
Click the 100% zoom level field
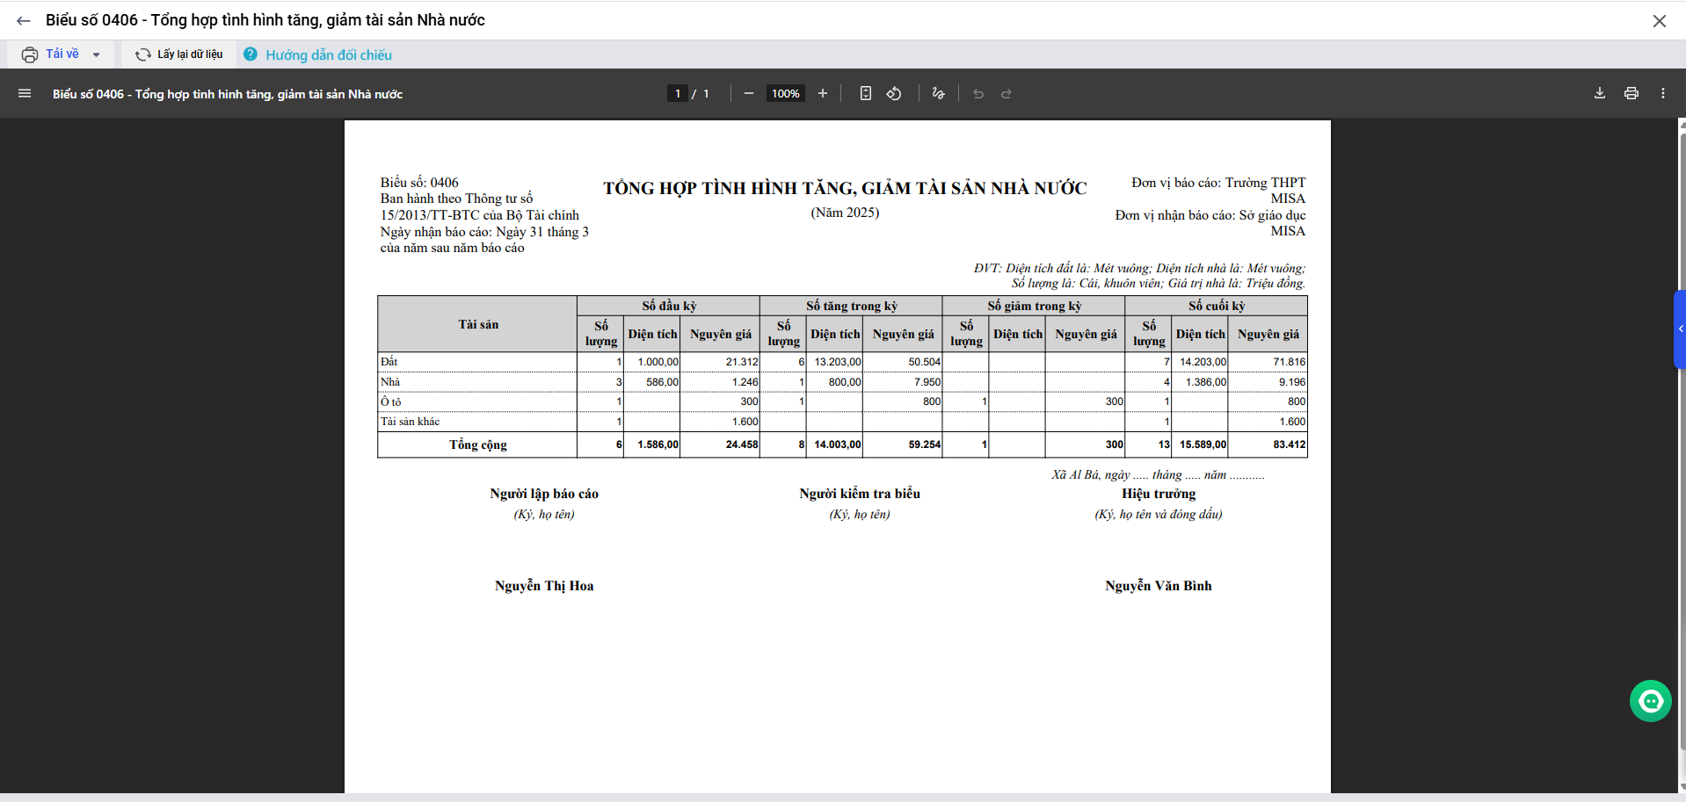click(x=785, y=94)
